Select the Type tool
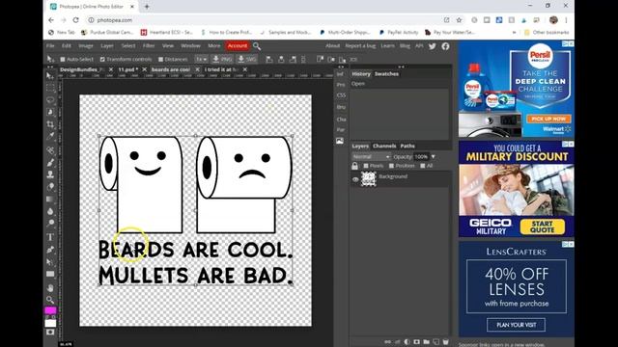The height and width of the screenshot is (347, 618). coord(50,237)
